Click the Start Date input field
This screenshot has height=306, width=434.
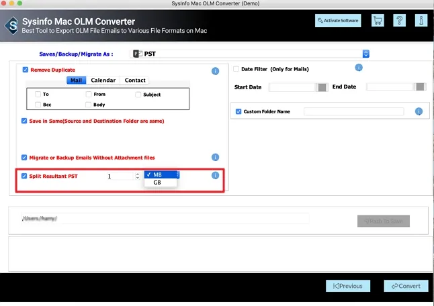(x=292, y=87)
